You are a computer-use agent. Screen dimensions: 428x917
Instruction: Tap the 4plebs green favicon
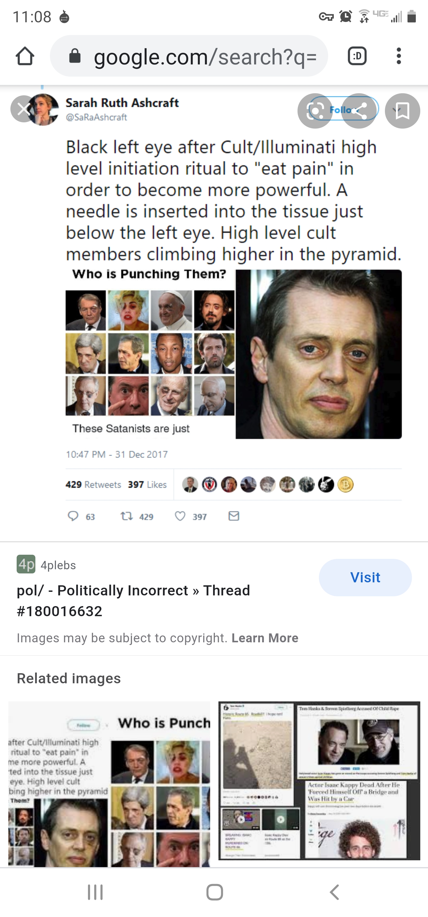(x=26, y=564)
